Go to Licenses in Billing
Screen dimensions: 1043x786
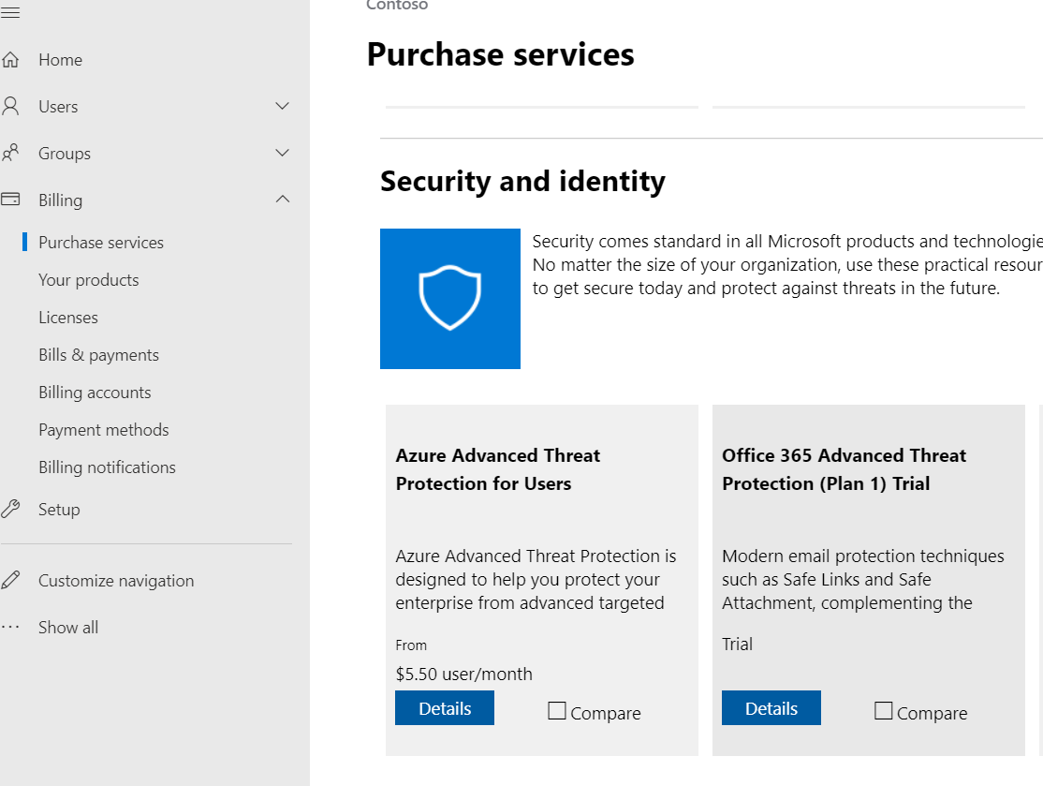click(x=68, y=318)
